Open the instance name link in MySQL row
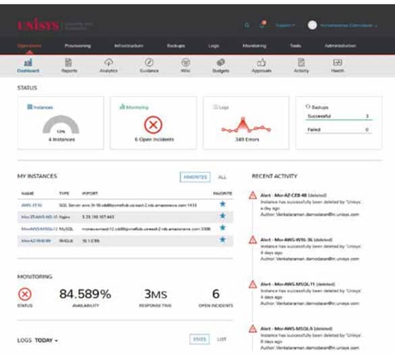This screenshot has height=354, width=395. tap(39, 229)
